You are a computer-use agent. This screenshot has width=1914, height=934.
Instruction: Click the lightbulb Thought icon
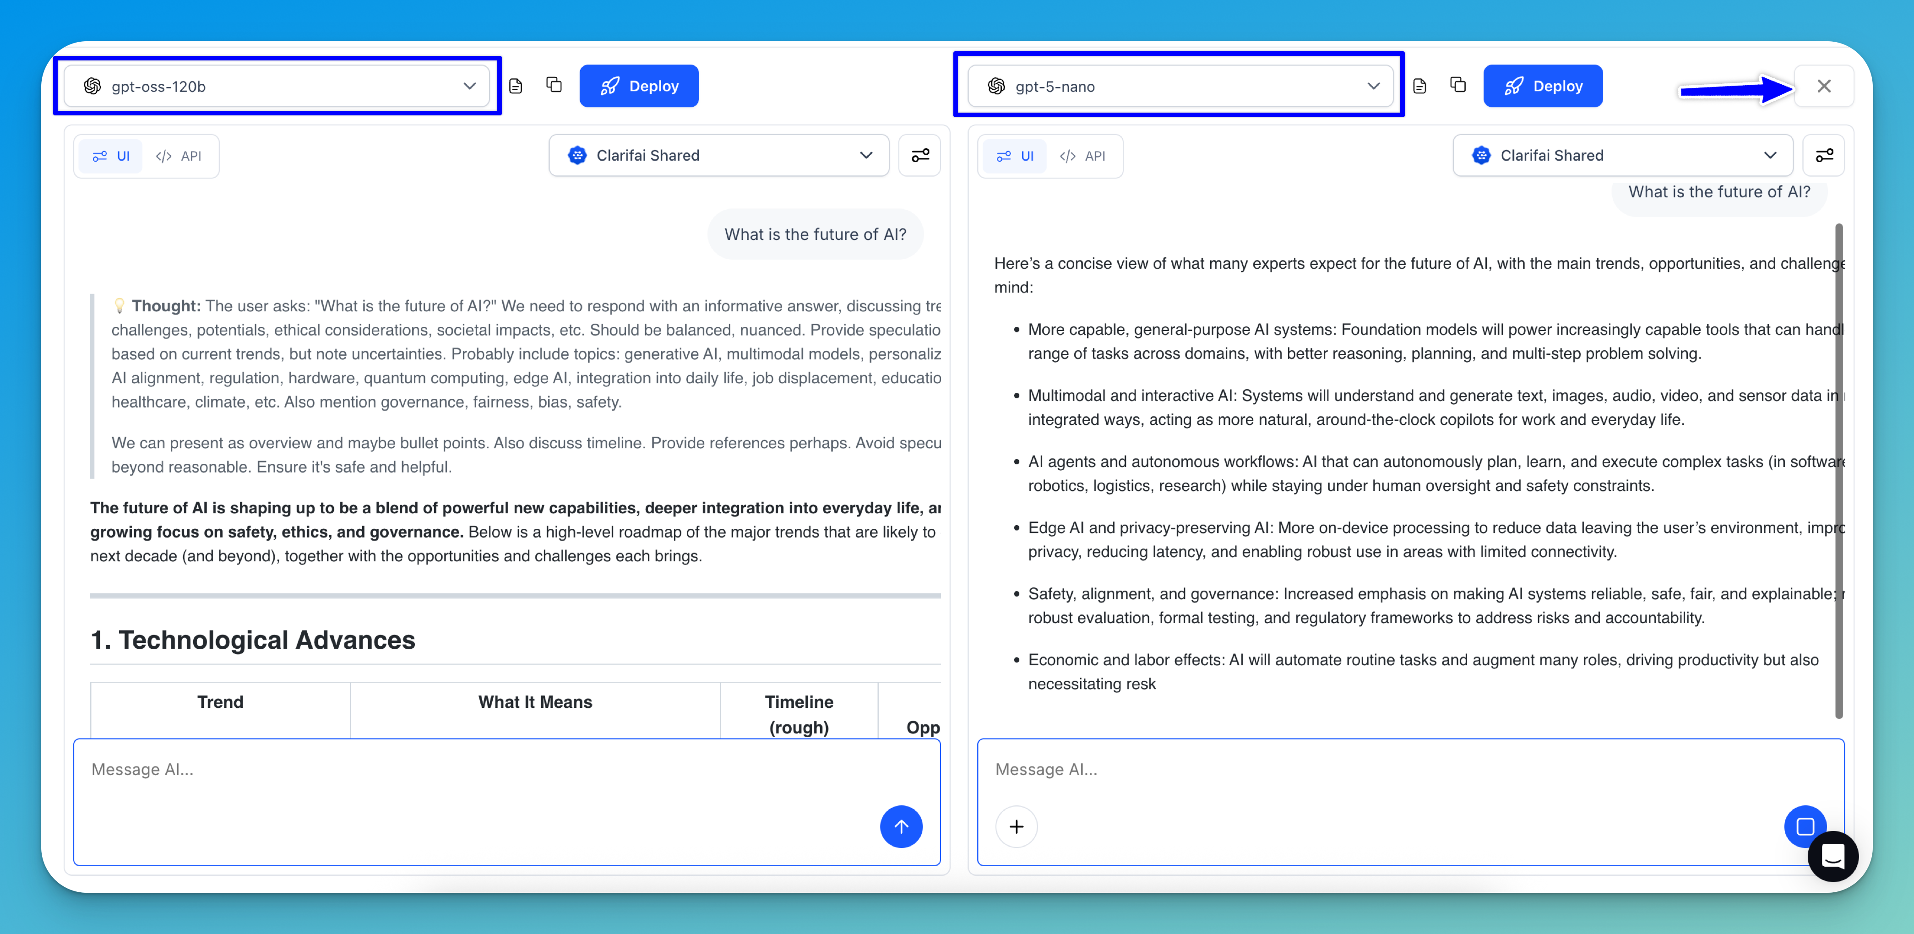click(x=119, y=305)
